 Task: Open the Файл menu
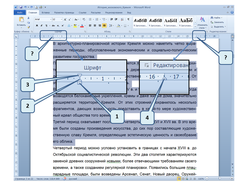pyautogui.click(x=20, y=12)
